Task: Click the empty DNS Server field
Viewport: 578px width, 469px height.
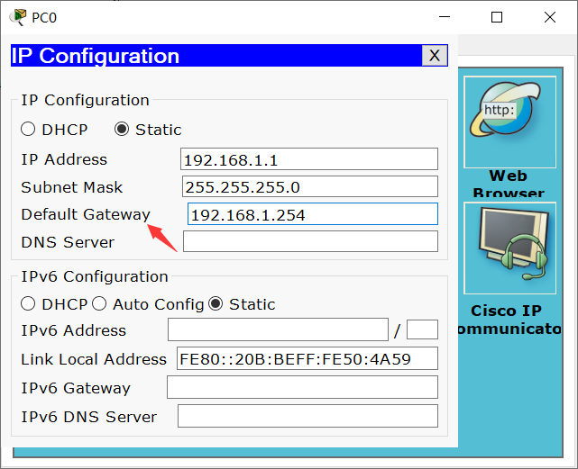Action: point(310,241)
